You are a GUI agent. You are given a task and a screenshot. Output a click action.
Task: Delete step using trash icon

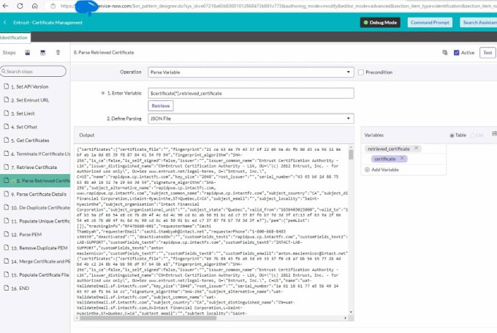(58, 53)
